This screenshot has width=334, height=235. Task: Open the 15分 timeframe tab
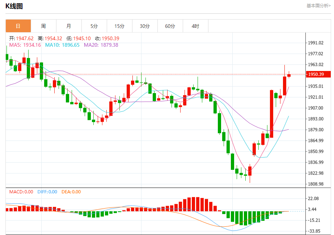coord(119,26)
